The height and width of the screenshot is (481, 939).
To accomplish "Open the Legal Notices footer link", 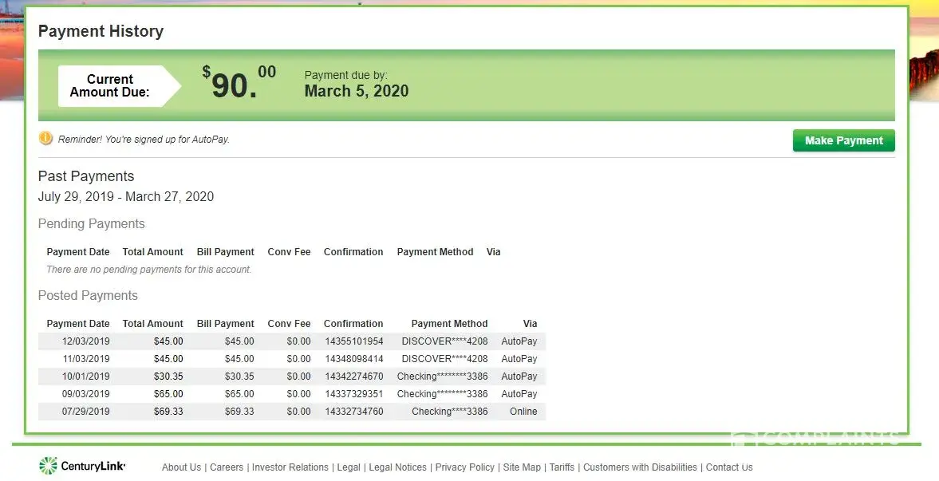I will [397, 467].
